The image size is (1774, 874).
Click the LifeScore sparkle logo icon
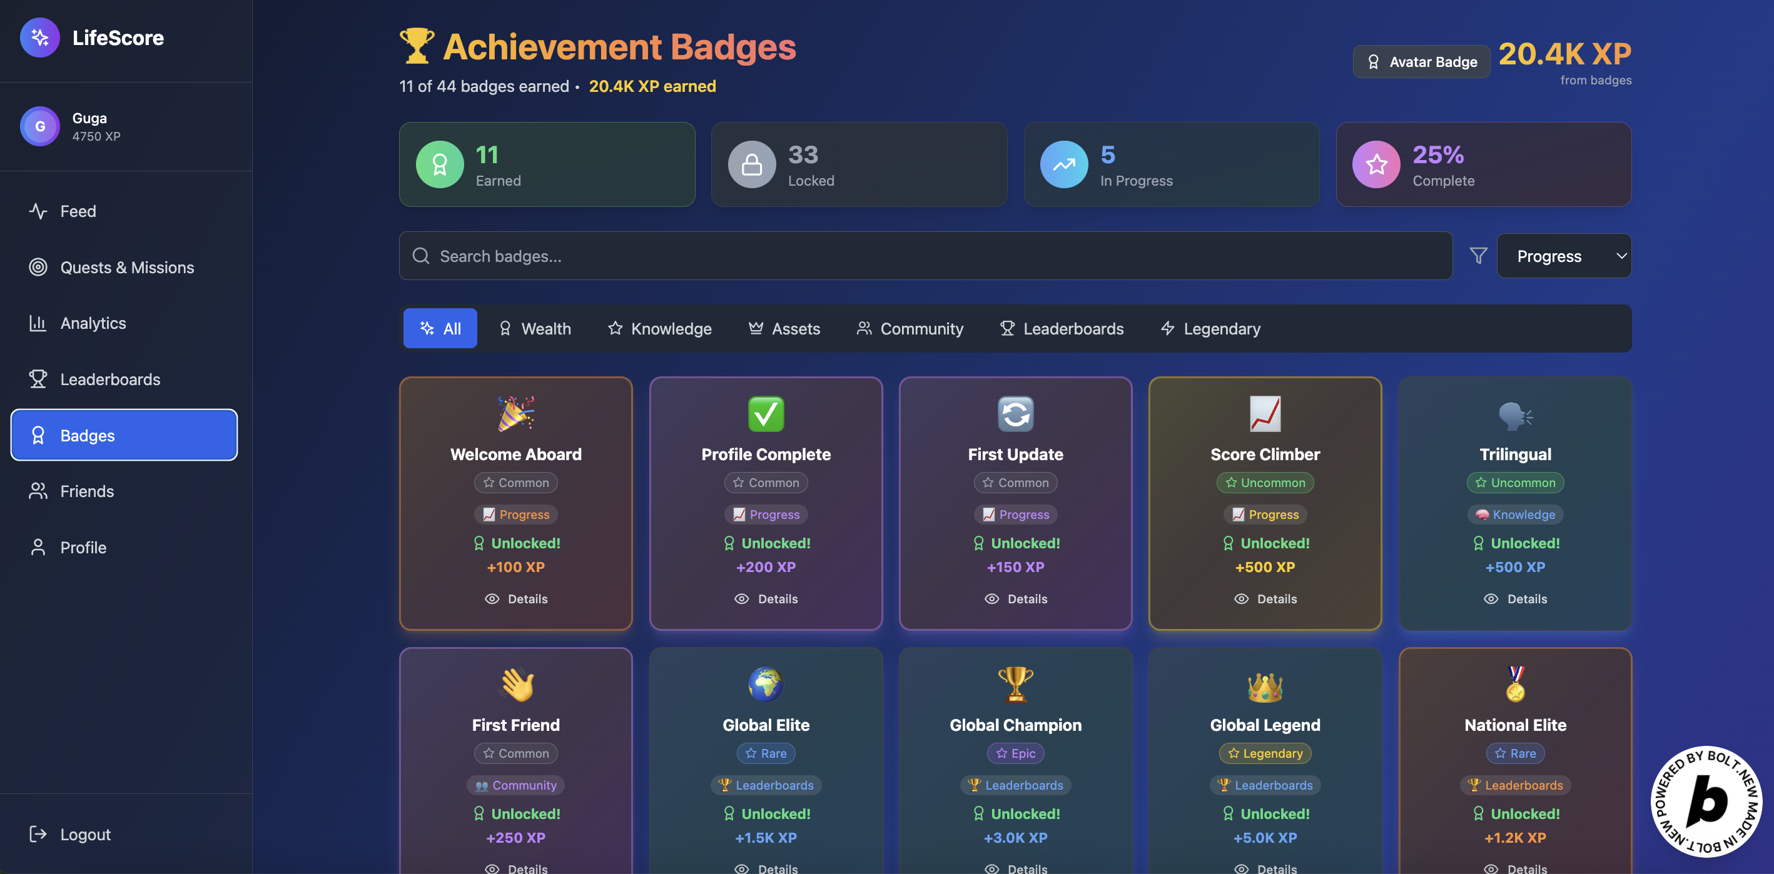[x=39, y=37]
